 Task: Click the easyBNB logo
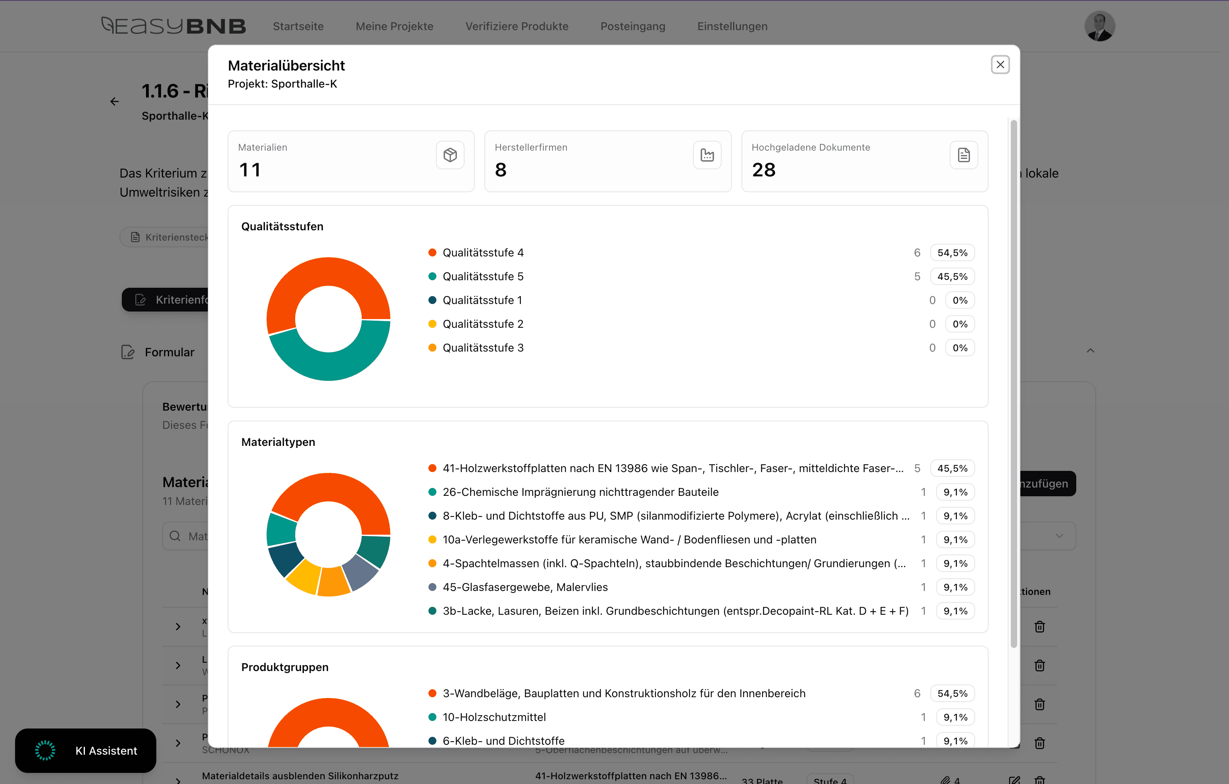point(173,25)
